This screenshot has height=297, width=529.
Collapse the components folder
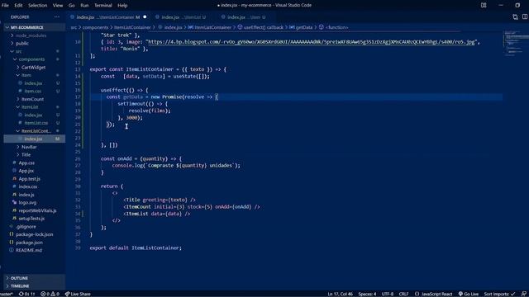coord(31,59)
